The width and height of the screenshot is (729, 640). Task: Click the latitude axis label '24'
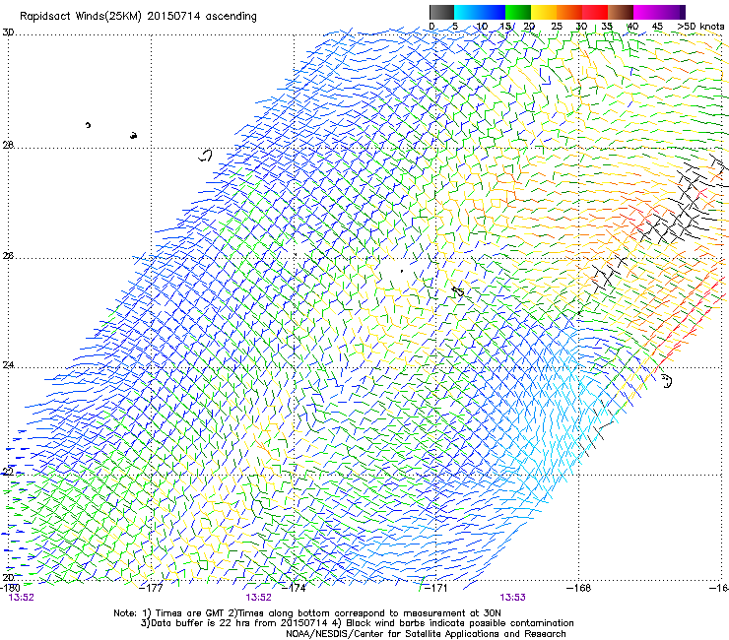(x=8, y=365)
